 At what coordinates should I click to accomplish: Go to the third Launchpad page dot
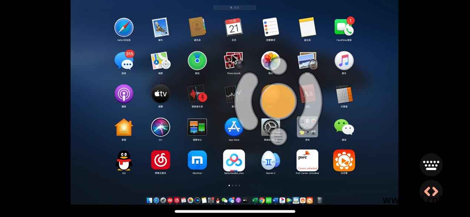pos(236,186)
